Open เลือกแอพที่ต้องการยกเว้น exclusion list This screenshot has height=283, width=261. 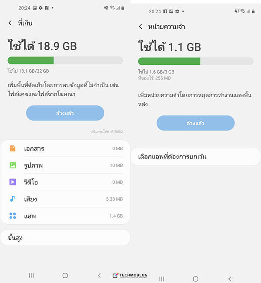[196, 156]
